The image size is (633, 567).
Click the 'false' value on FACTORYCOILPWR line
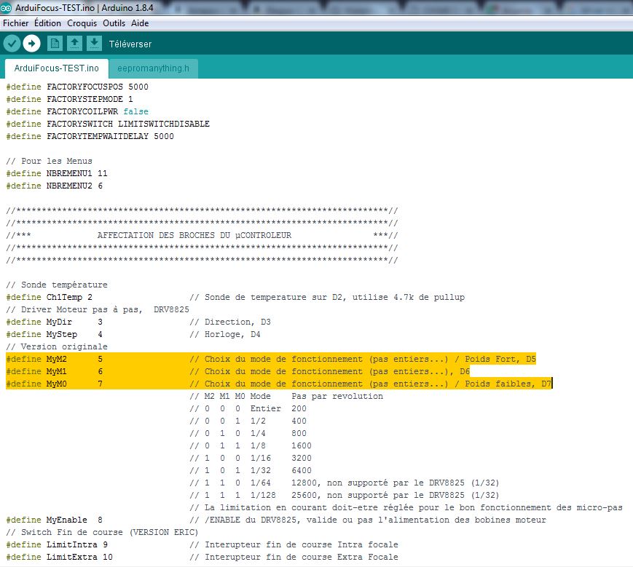(x=135, y=111)
